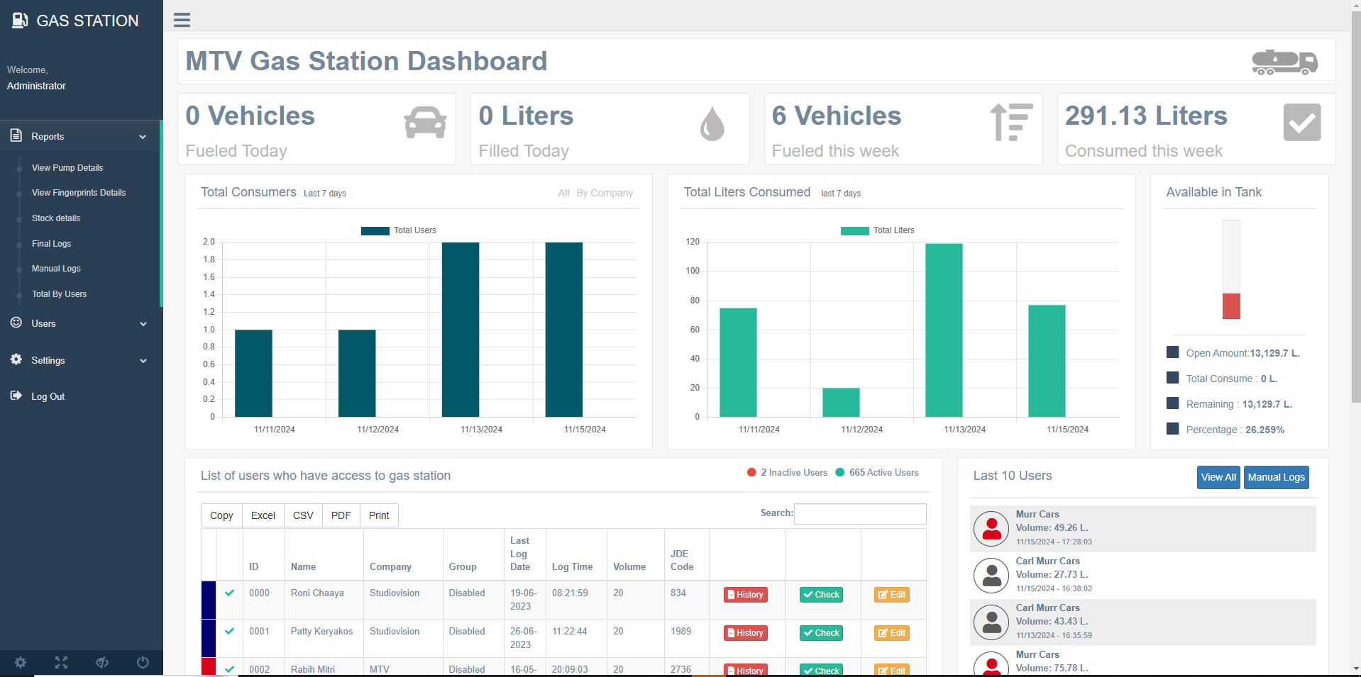The width and height of the screenshot is (1361, 677).
Task: Open Stock details in Reports menu
Action: [x=56, y=218]
